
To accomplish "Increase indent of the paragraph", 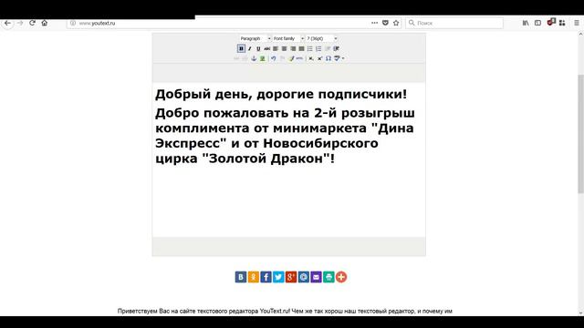I will 337,48.
